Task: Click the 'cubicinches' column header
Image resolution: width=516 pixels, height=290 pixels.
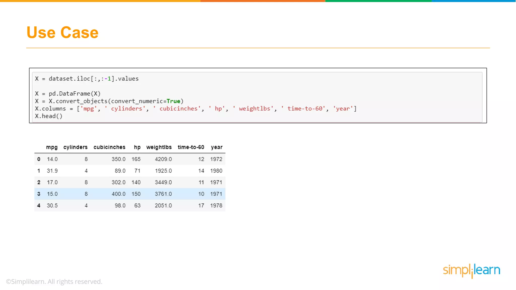Action: (109, 147)
